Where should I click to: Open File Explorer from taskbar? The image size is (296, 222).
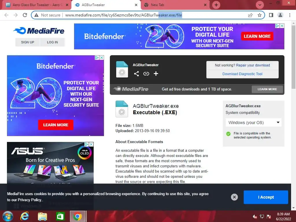pos(42,216)
